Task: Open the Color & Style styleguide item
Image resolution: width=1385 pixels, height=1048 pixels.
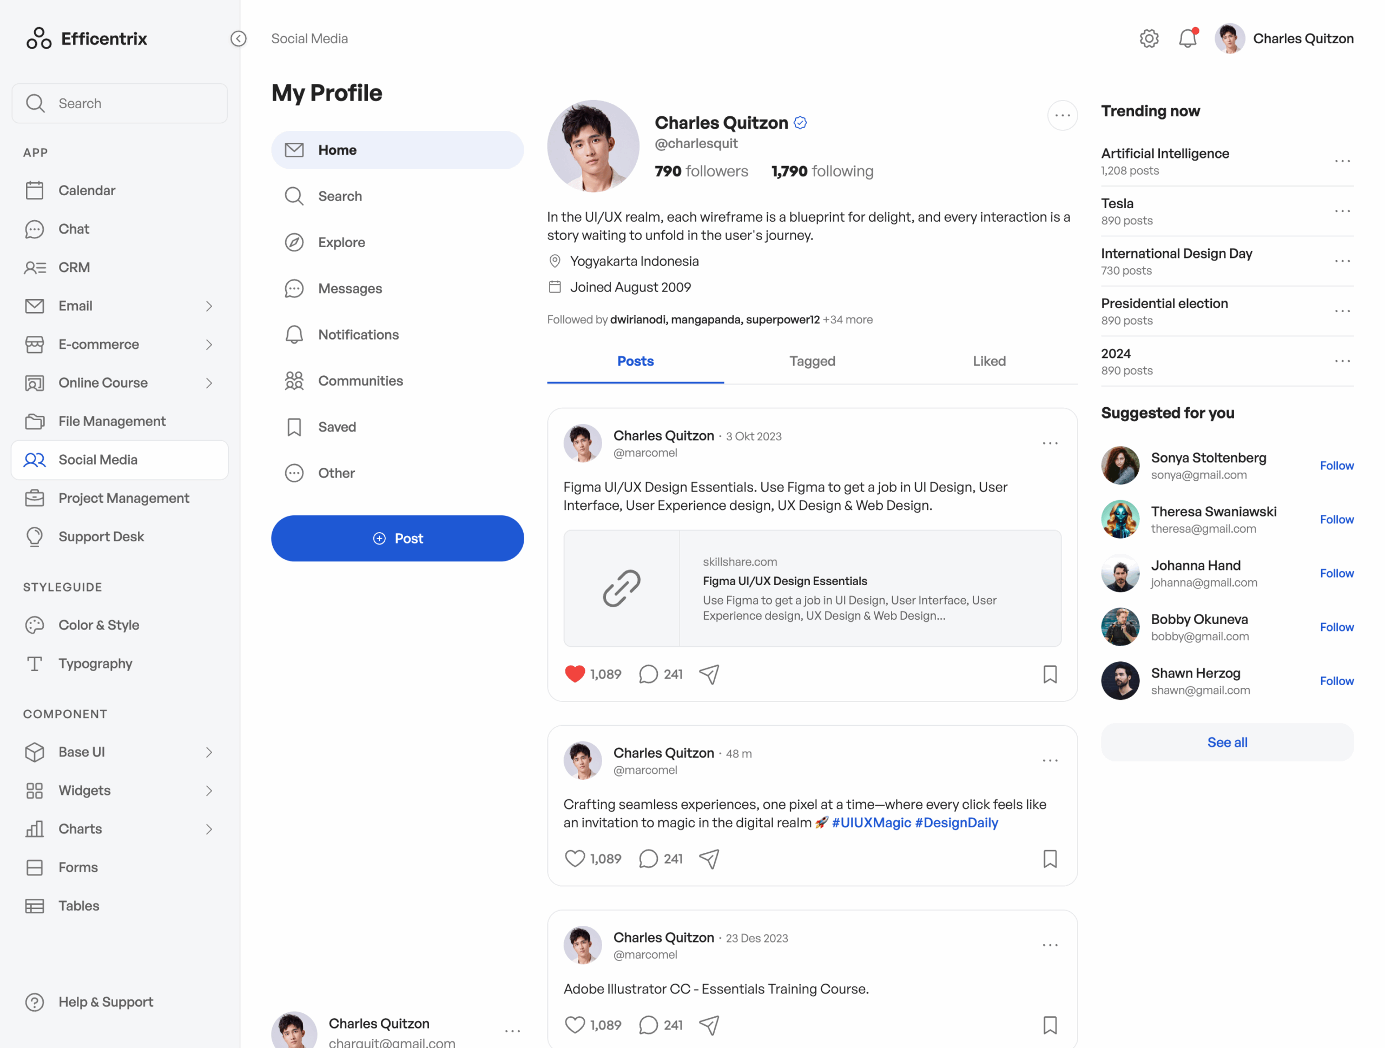Action: pyautogui.click(x=98, y=625)
